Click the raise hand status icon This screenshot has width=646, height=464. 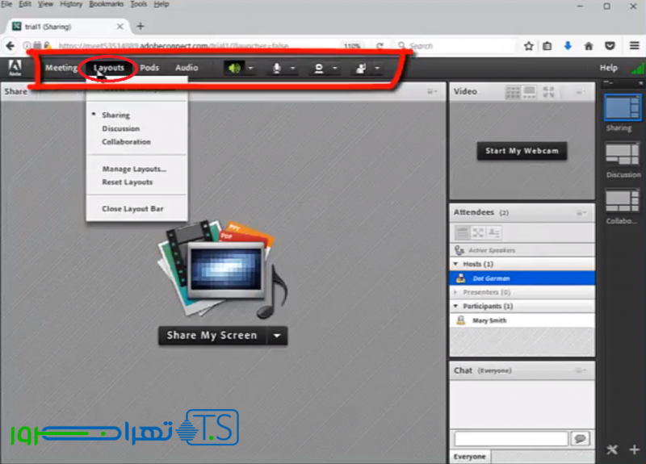360,69
